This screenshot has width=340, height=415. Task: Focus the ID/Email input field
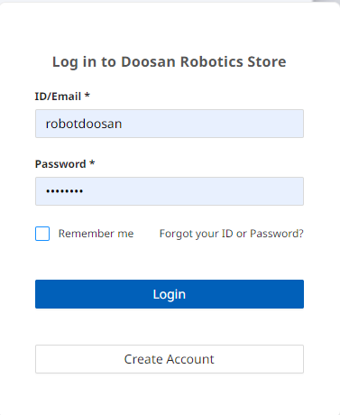point(170,124)
